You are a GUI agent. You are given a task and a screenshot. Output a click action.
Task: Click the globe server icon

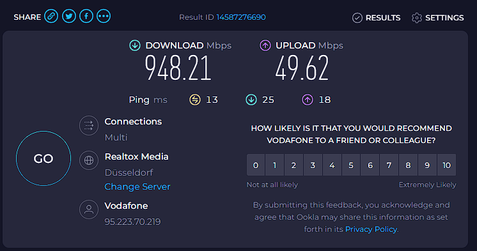tap(89, 160)
